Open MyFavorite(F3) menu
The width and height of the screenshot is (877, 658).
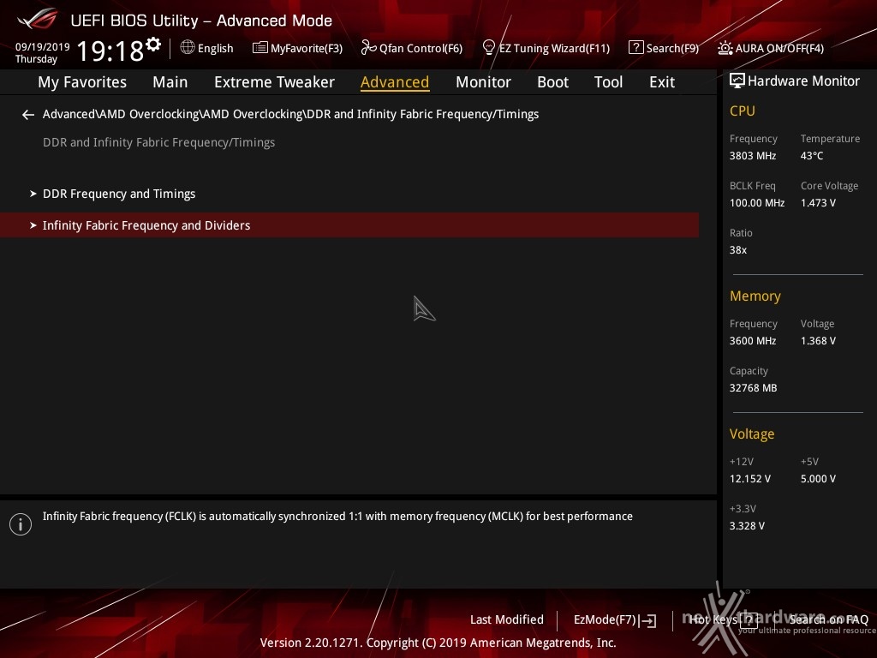tap(307, 49)
